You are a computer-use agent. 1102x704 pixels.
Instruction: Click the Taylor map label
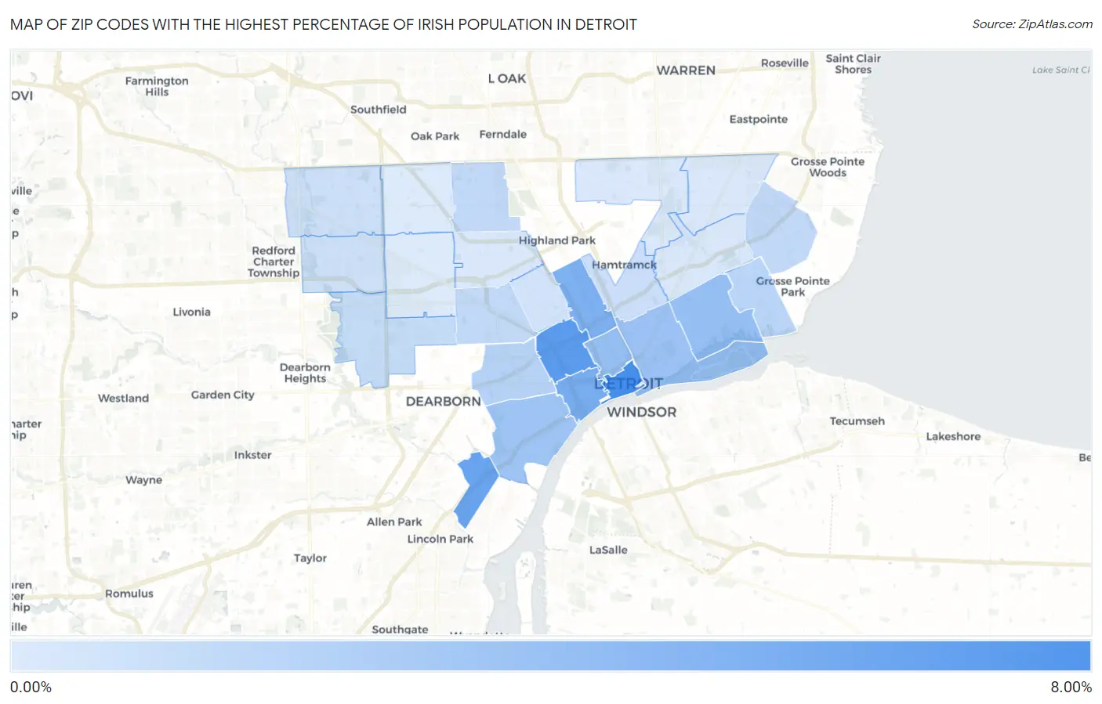click(310, 558)
